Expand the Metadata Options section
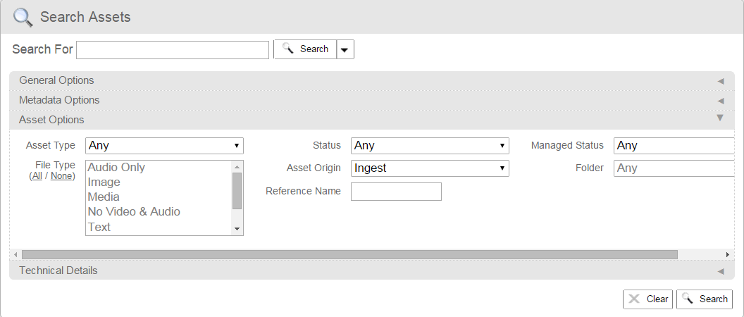Image resolution: width=744 pixels, height=317 pixels. coord(59,100)
